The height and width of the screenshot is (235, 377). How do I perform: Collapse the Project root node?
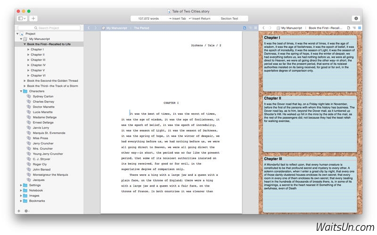tap(17, 34)
